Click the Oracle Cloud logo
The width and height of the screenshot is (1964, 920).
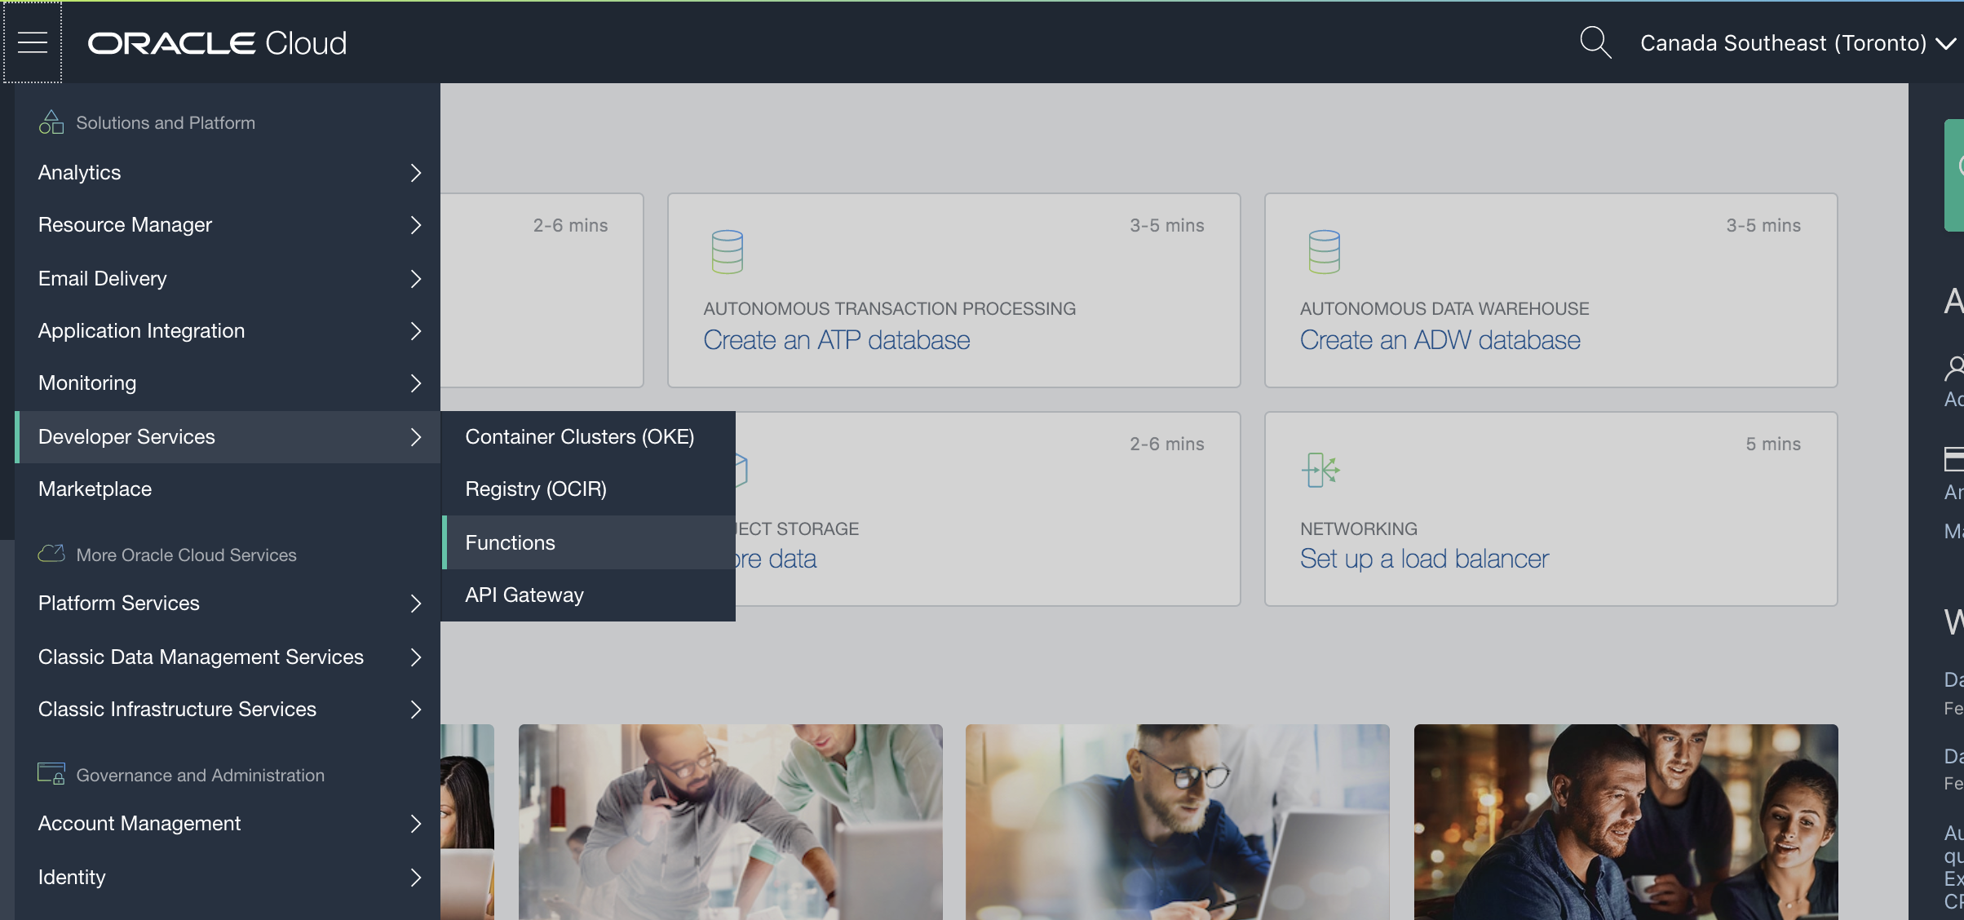(217, 43)
